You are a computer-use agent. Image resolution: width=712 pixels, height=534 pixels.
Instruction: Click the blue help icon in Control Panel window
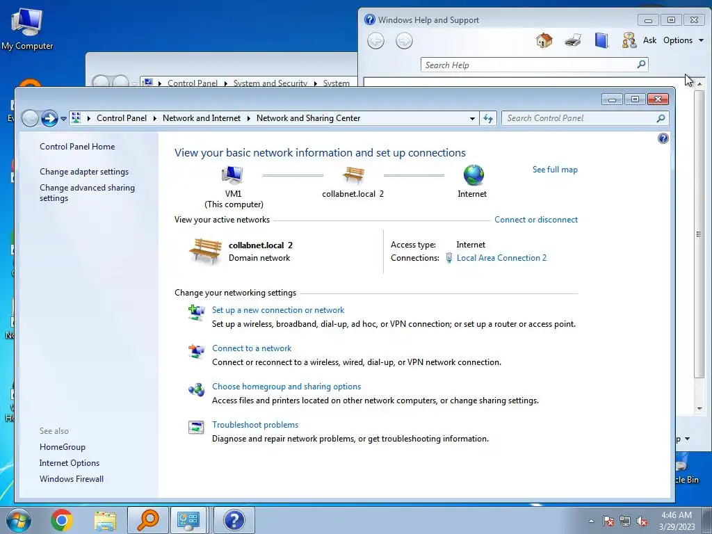[663, 138]
